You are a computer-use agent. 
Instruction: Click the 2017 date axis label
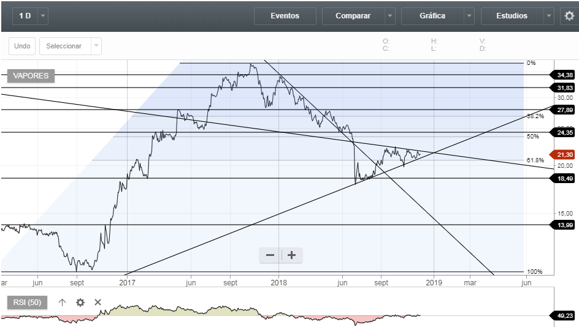[127, 283]
